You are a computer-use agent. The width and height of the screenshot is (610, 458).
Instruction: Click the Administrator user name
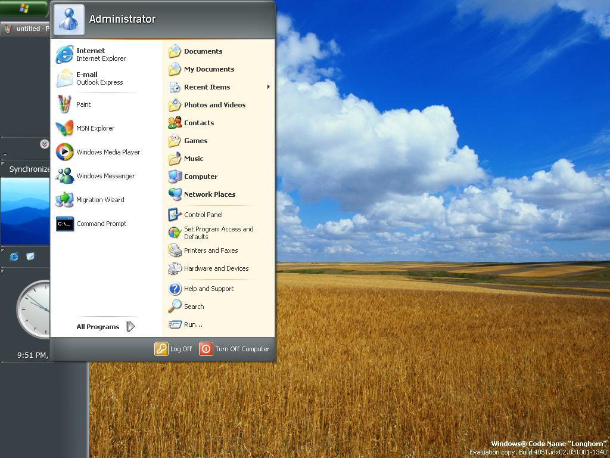(x=122, y=18)
